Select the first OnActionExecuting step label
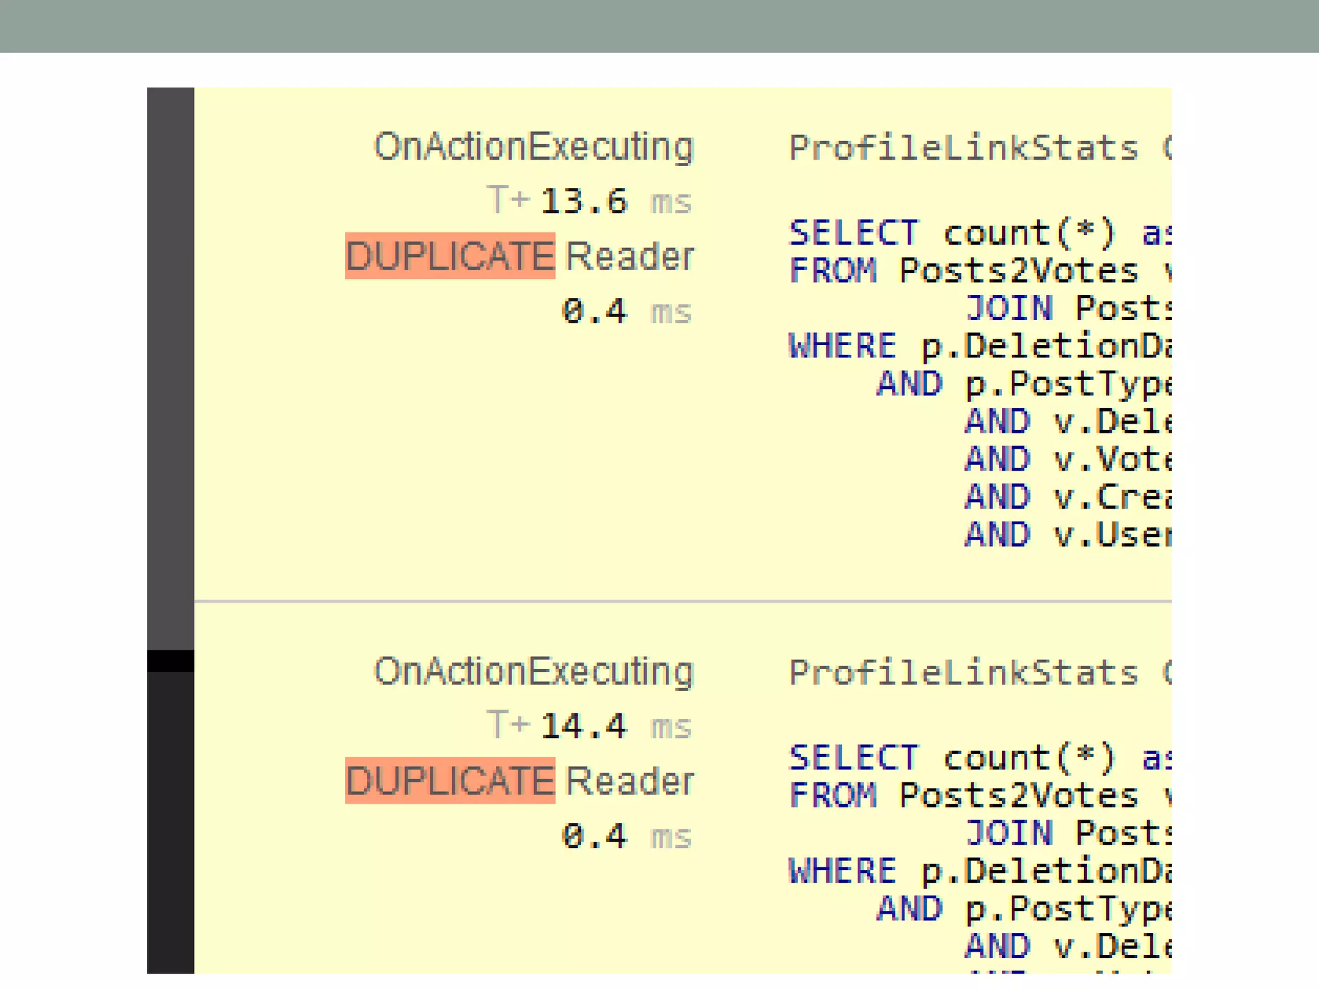1319x989 pixels. [x=533, y=147]
